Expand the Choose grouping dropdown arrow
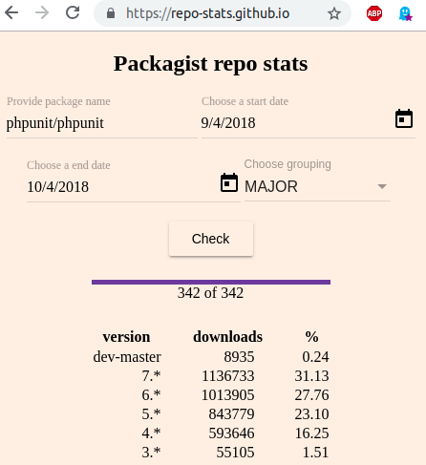The image size is (426, 465). point(382,186)
